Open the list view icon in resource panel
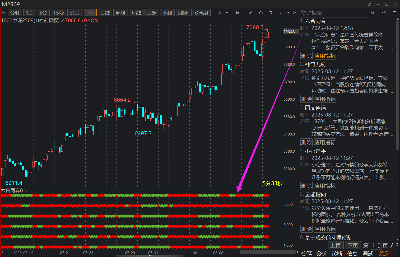This screenshot has height=257, width=400. click(x=394, y=13)
